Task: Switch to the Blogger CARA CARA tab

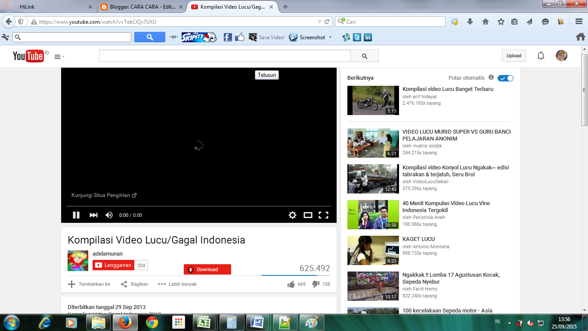Action: (141, 7)
